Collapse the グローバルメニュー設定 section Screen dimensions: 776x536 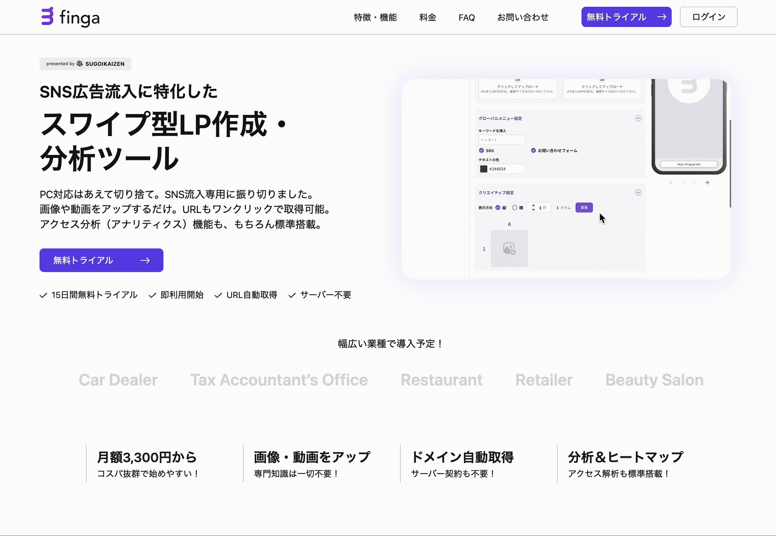pos(638,118)
